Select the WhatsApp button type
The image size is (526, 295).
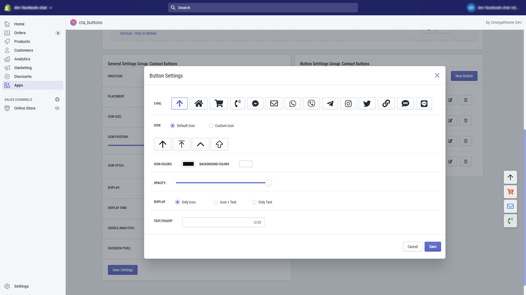pyautogui.click(x=292, y=103)
